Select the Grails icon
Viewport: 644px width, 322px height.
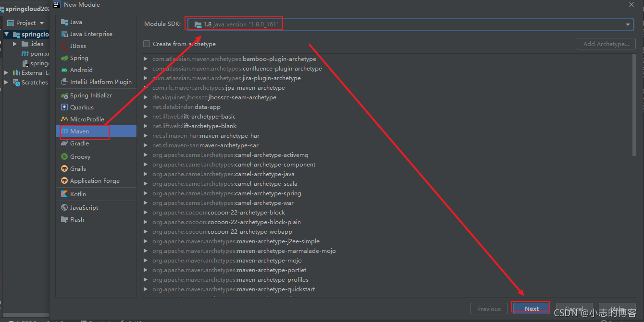point(64,169)
